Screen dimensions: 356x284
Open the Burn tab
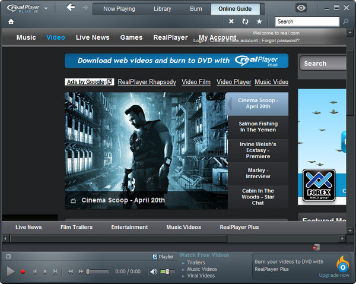(x=196, y=9)
